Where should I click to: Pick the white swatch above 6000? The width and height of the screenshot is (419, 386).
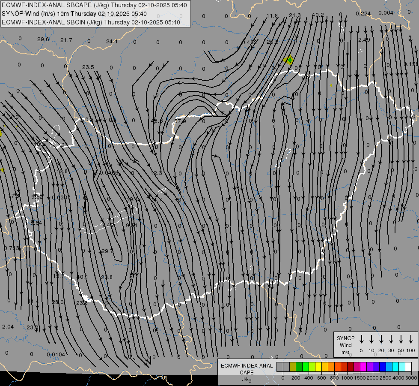click(408, 367)
